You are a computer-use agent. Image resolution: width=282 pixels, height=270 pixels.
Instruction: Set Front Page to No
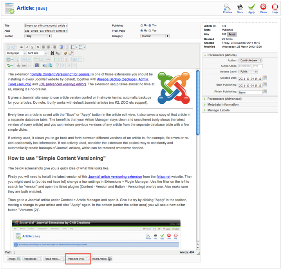coord(142,31)
